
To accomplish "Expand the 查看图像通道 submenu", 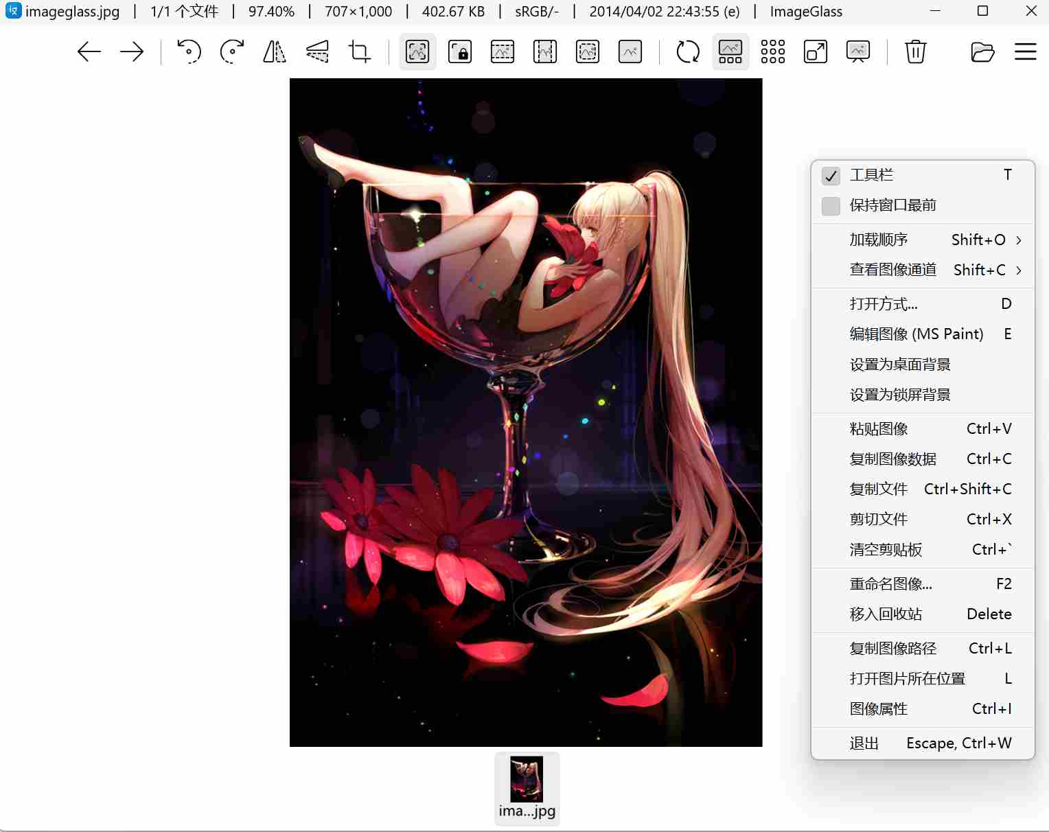I will tap(923, 270).
